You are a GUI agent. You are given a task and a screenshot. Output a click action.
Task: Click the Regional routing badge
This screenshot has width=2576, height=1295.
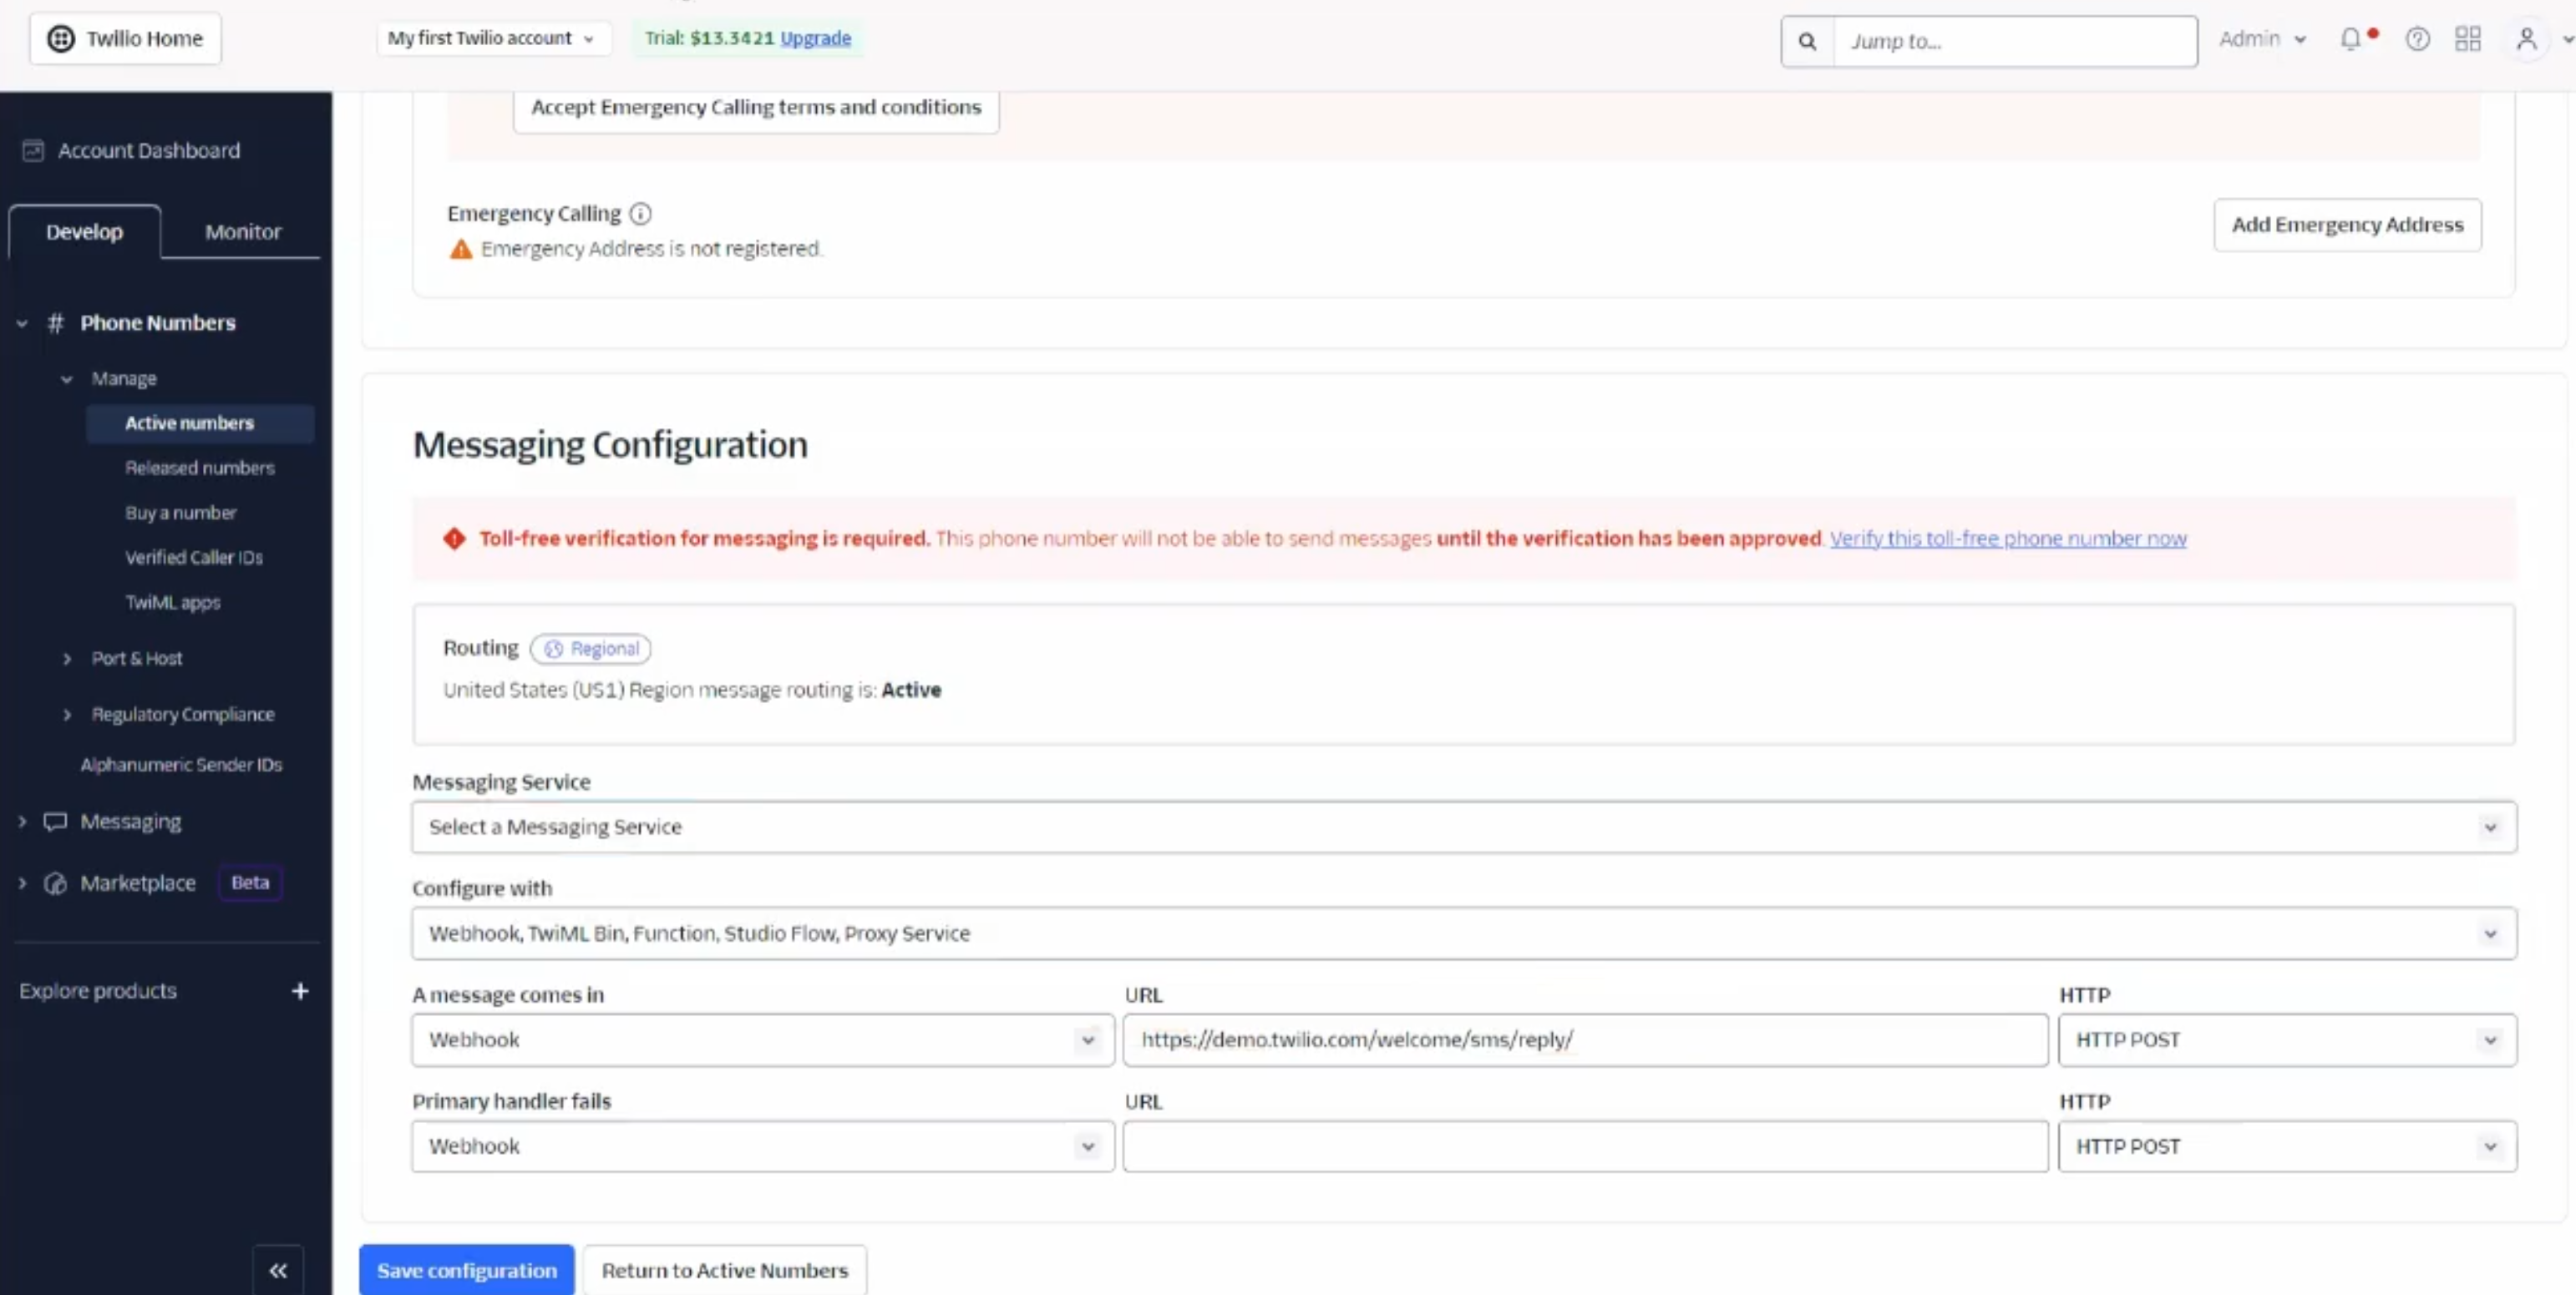[590, 649]
